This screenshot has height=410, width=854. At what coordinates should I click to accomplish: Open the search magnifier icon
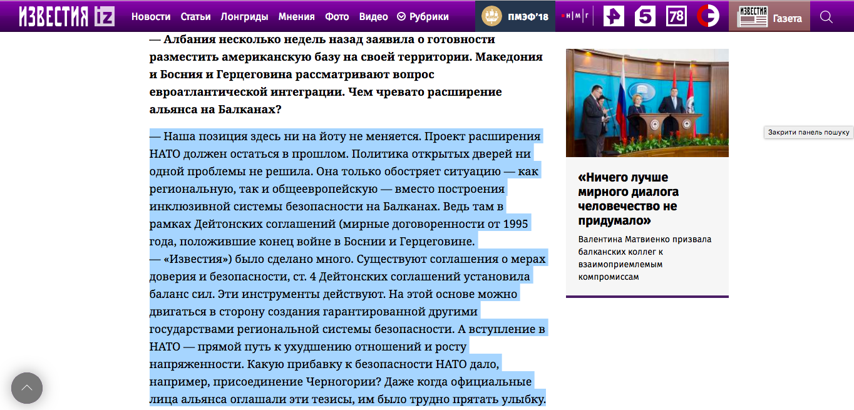click(826, 16)
